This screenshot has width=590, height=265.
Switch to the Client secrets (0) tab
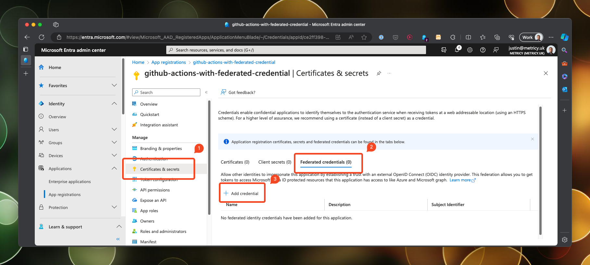pyautogui.click(x=275, y=162)
